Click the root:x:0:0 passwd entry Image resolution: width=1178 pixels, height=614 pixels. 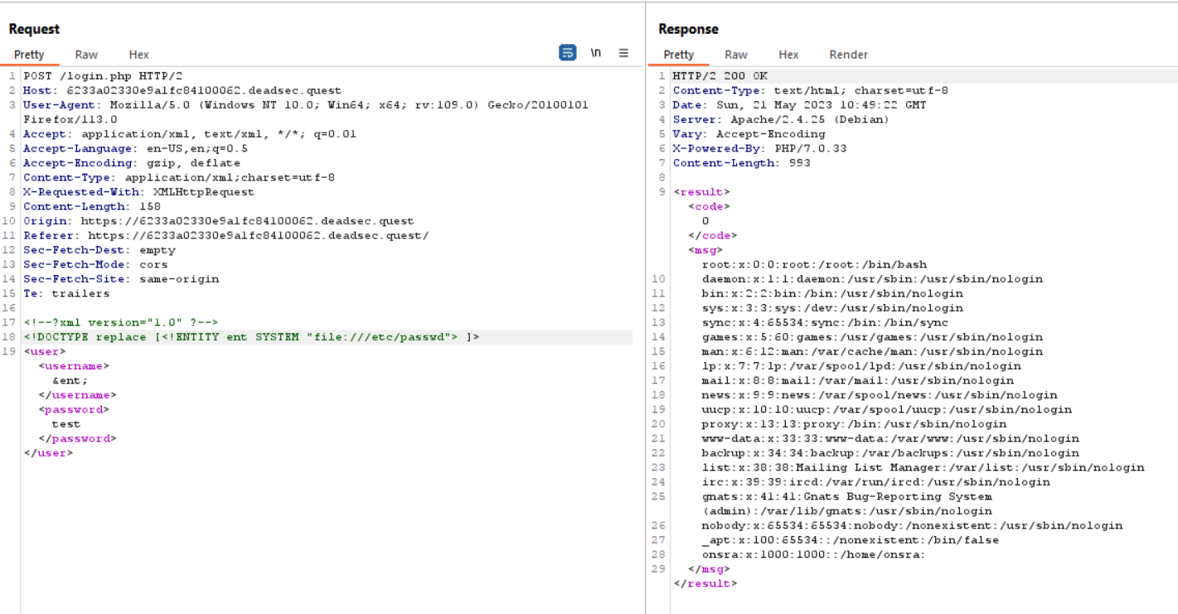point(815,264)
